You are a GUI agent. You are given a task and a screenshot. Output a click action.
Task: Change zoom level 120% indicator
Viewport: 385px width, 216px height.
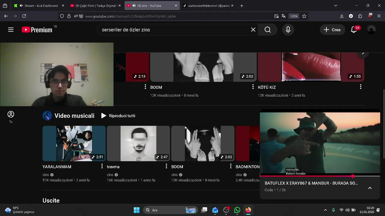294,16
